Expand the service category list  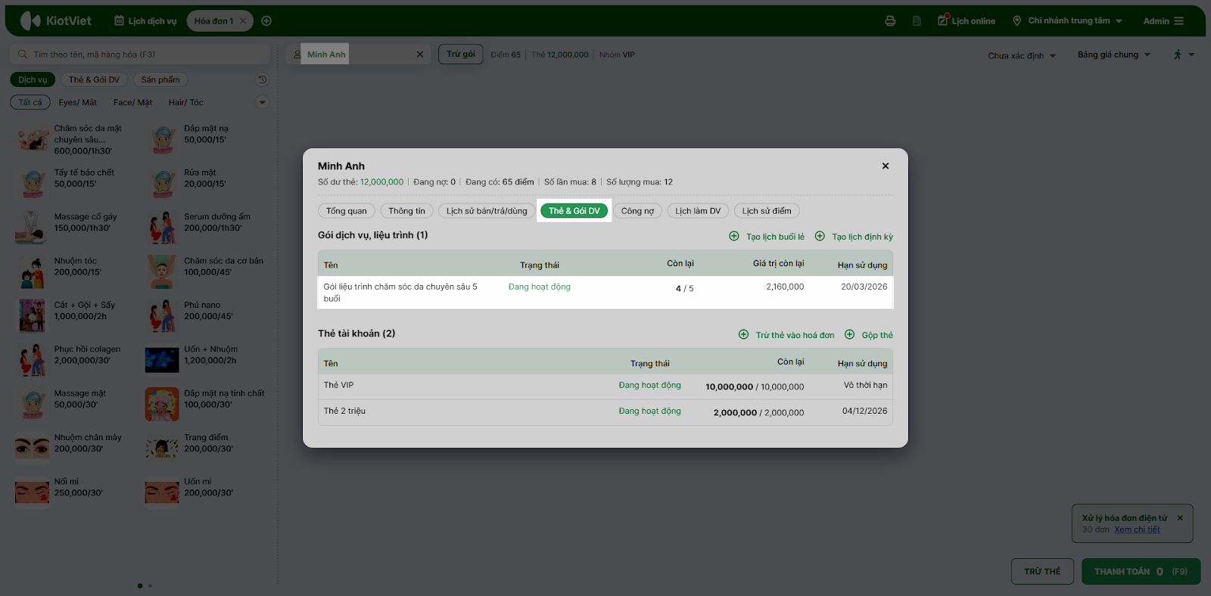pyautogui.click(x=263, y=102)
